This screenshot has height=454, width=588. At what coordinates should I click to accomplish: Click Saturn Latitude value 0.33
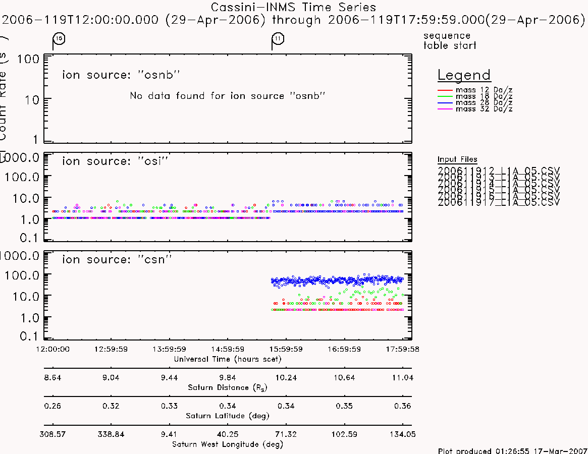(x=169, y=406)
